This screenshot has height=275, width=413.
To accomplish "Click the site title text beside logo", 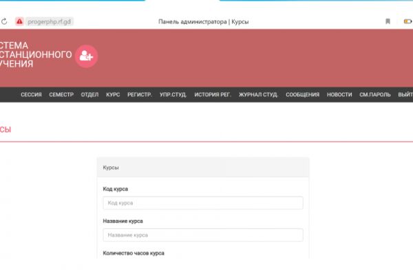I will click(36, 54).
